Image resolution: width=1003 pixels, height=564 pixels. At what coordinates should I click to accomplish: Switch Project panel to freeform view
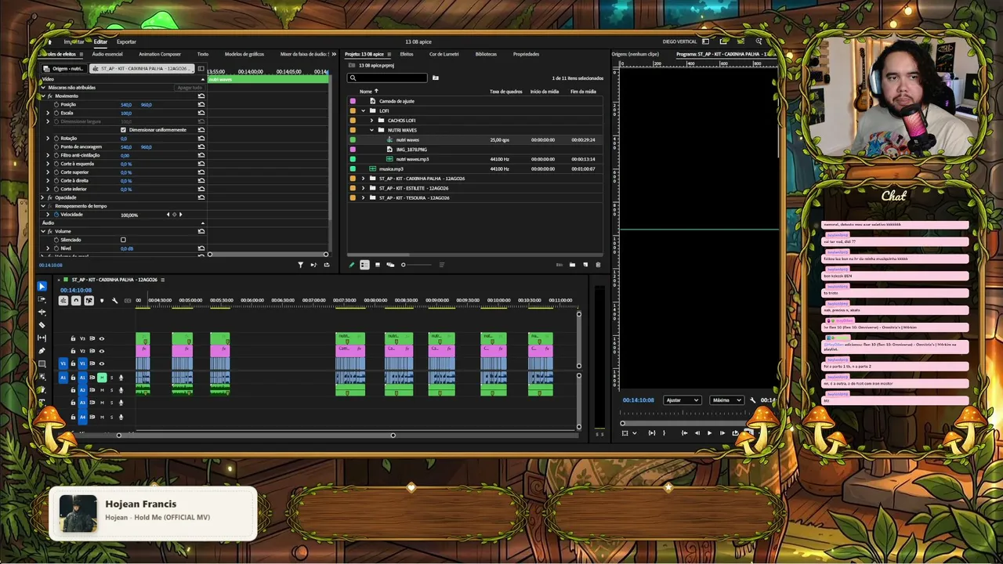[x=390, y=265]
